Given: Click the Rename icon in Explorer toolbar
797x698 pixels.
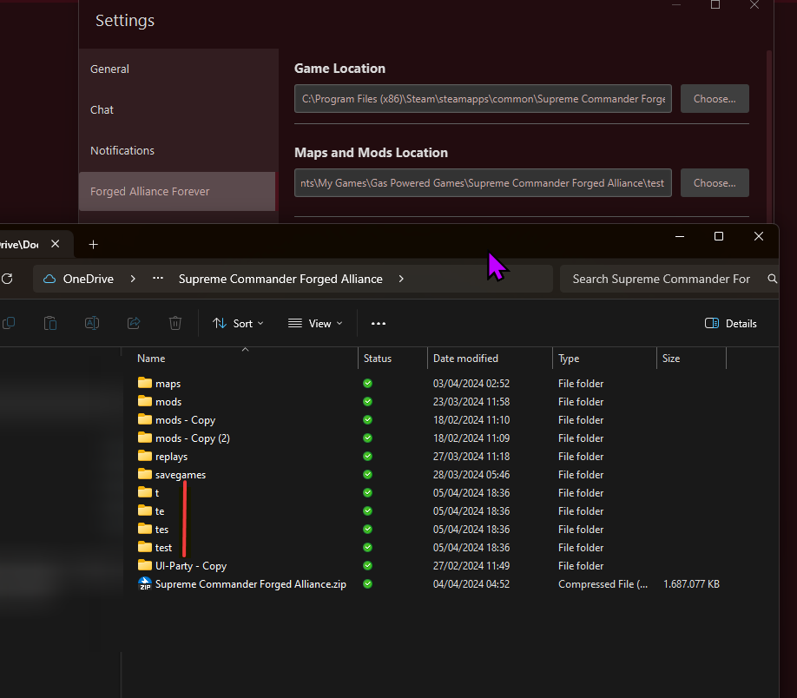Looking at the screenshot, I should 92,323.
